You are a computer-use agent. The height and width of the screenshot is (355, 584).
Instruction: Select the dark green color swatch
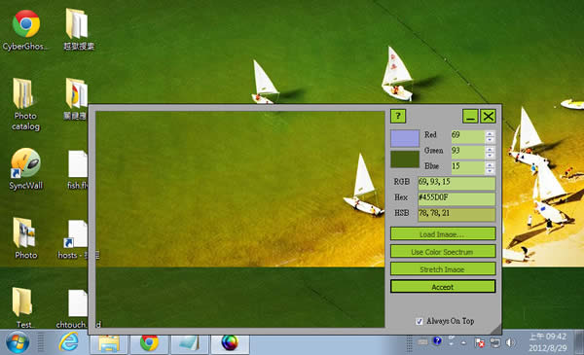pyautogui.click(x=405, y=160)
